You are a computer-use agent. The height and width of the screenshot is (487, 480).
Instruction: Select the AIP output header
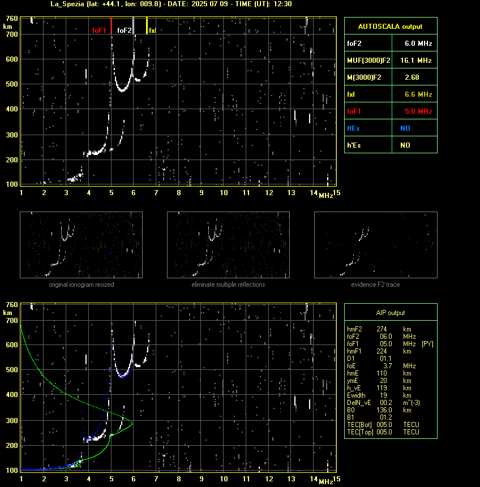point(391,313)
